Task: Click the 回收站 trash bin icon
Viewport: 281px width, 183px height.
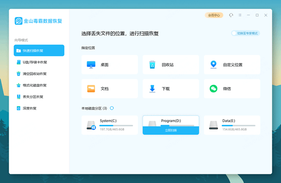Action: click(152, 65)
